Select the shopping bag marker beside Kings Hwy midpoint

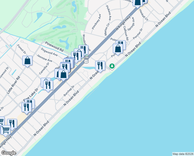pos(63,75)
